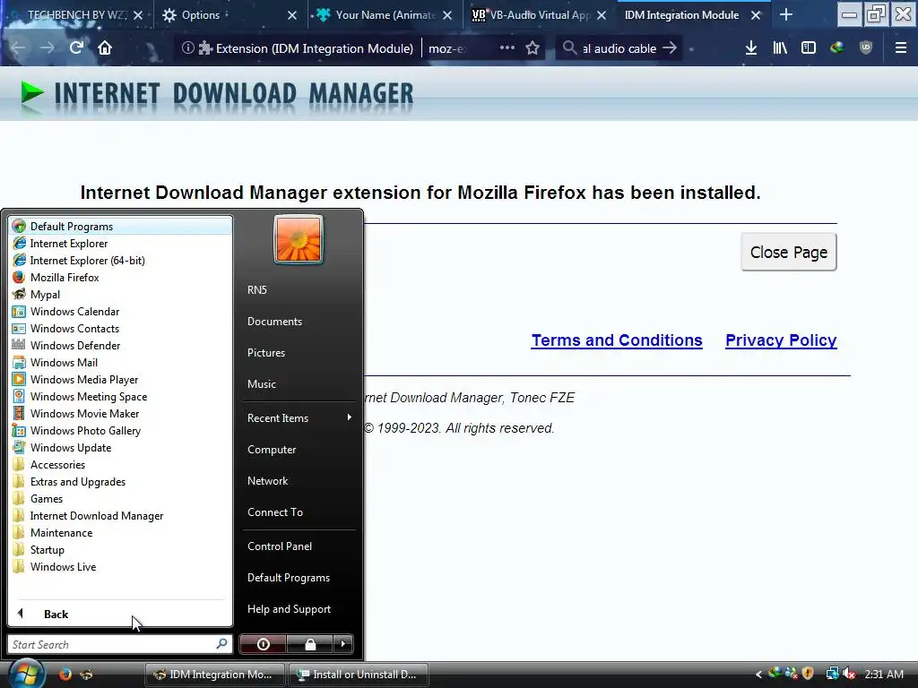Switch to Install or Uninstall taskbar window

pyautogui.click(x=359, y=675)
